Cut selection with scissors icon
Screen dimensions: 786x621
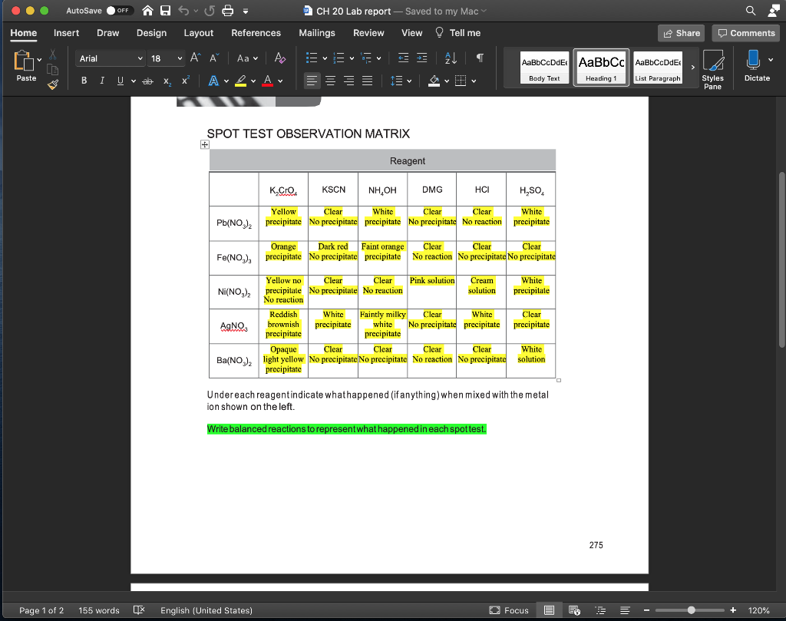point(53,55)
